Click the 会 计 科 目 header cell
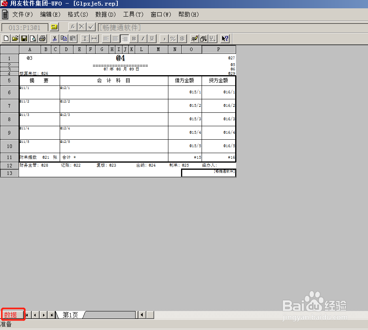The image size is (368, 330). [114, 81]
